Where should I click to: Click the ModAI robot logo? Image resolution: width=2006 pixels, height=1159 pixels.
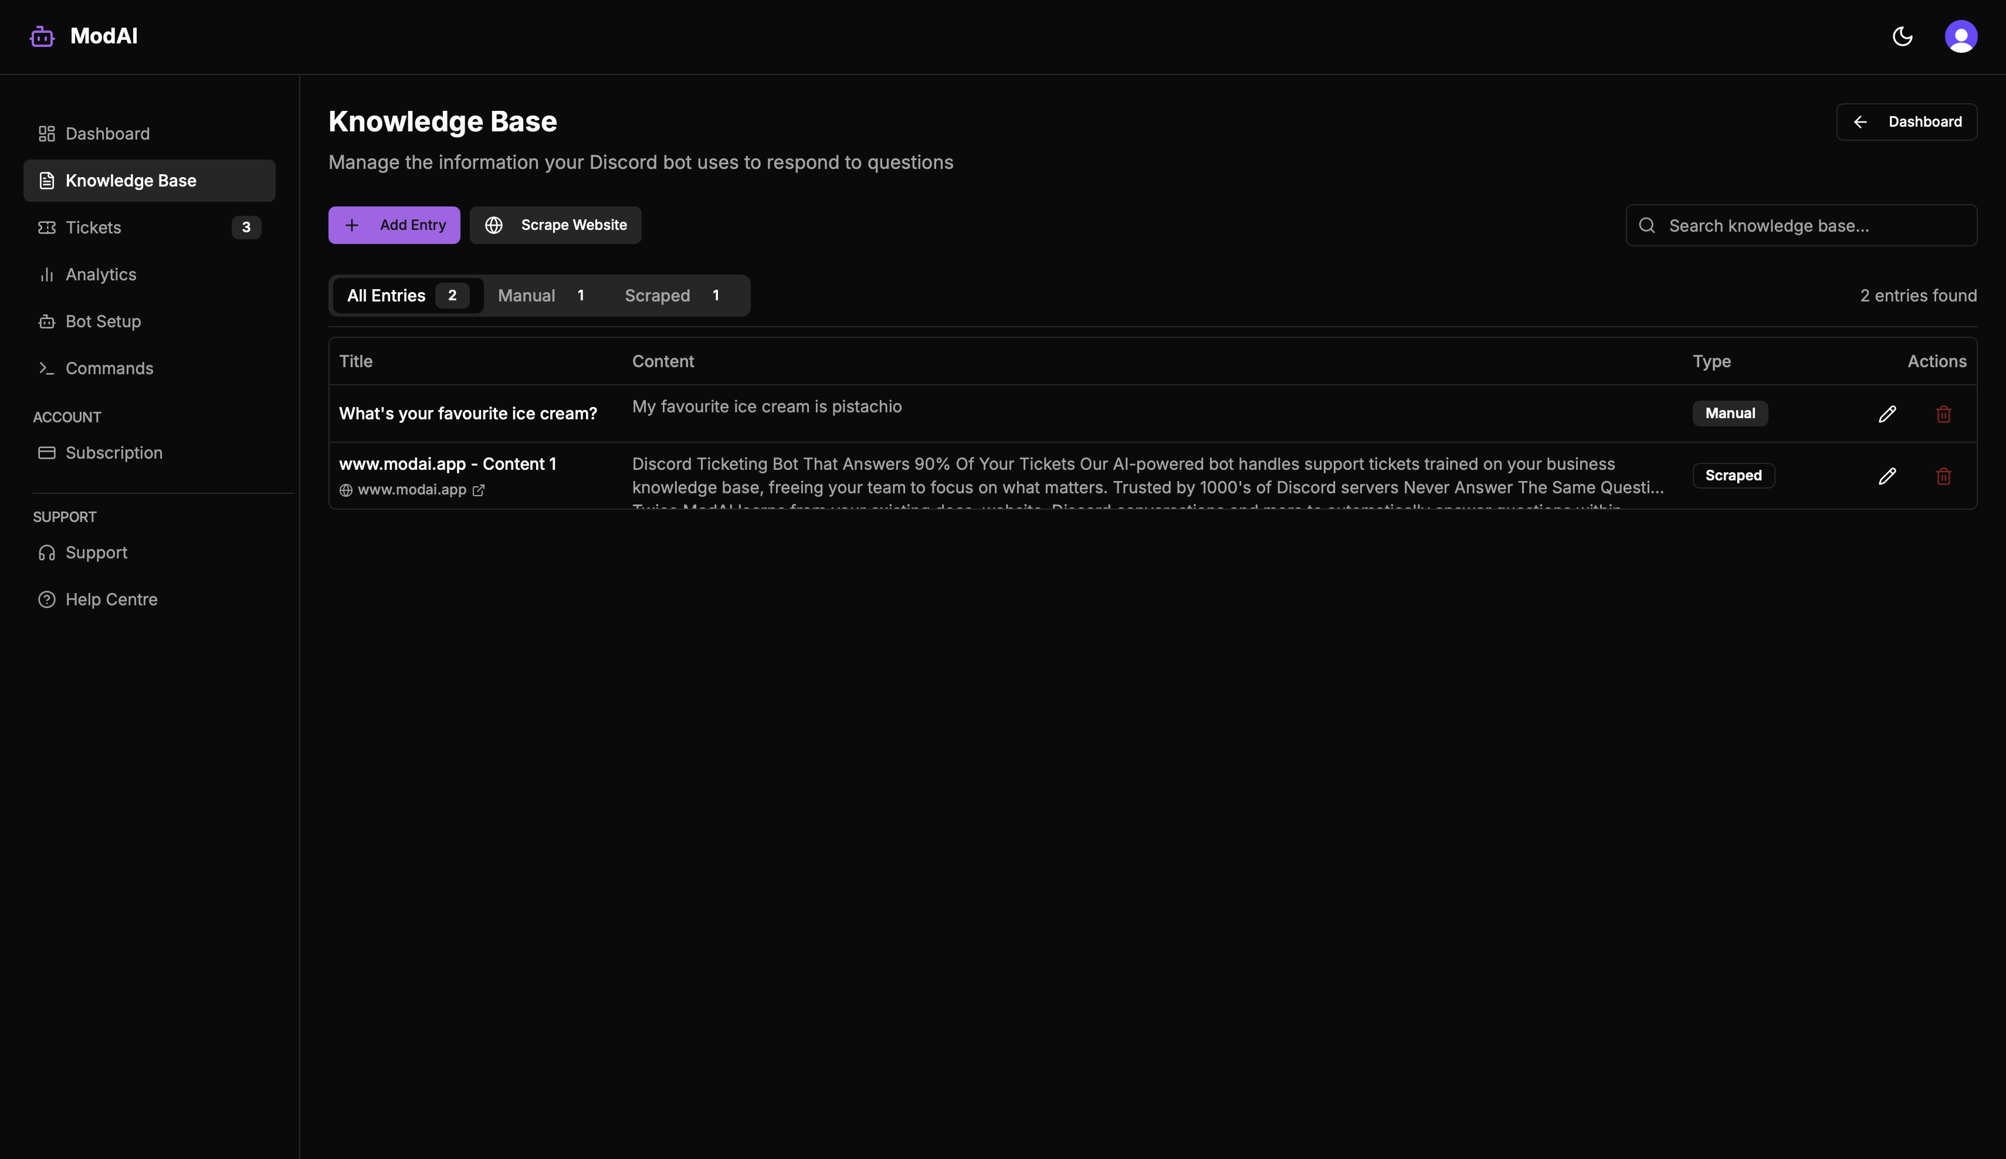click(x=42, y=36)
